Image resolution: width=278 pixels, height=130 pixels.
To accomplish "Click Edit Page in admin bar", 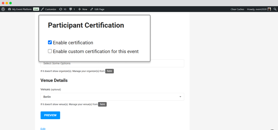I will 97,9.
